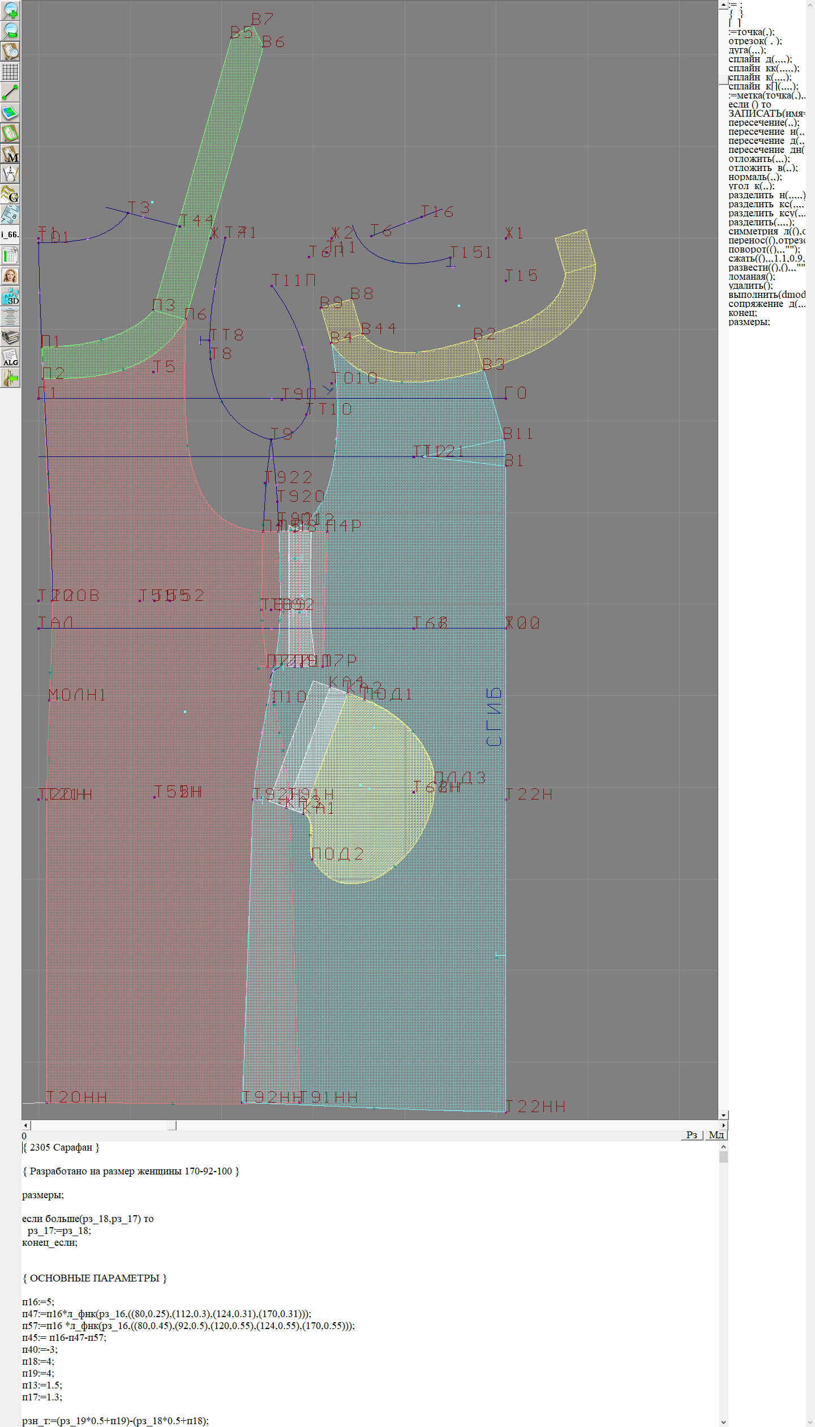Open the 3D model view icon
The image size is (815, 1427).
(x=10, y=296)
